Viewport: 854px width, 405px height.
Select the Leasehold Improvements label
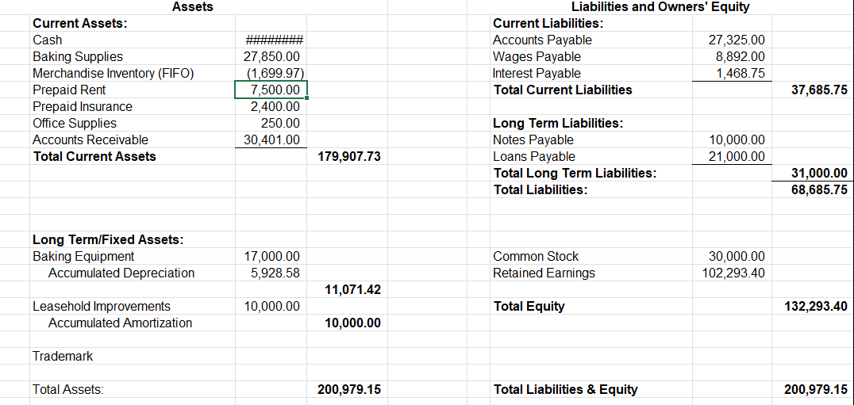tap(102, 306)
